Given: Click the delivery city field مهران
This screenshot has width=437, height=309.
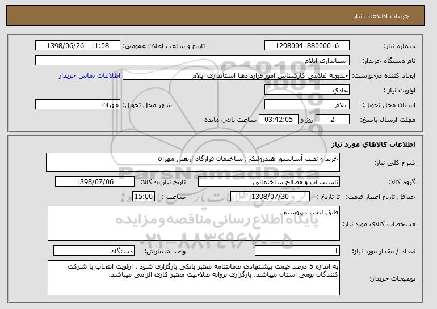Looking at the screenshot, I should pyautogui.click(x=78, y=105).
